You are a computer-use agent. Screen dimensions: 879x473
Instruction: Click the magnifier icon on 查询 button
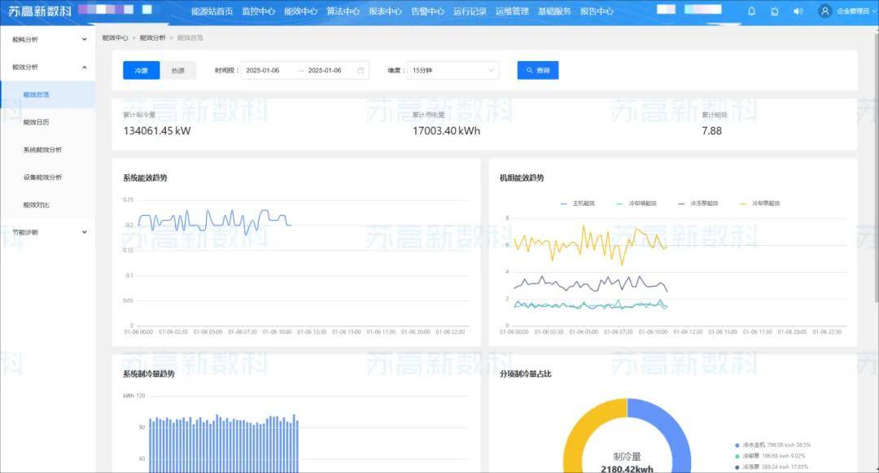[529, 71]
